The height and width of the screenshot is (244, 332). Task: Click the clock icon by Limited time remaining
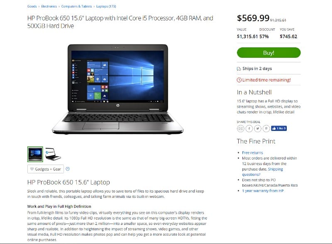pos(239,80)
